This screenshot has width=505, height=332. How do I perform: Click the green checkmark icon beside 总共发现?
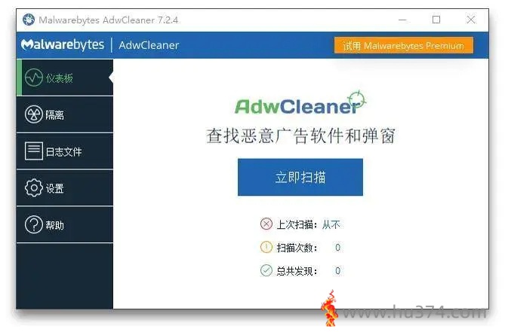click(x=266, y=270)
